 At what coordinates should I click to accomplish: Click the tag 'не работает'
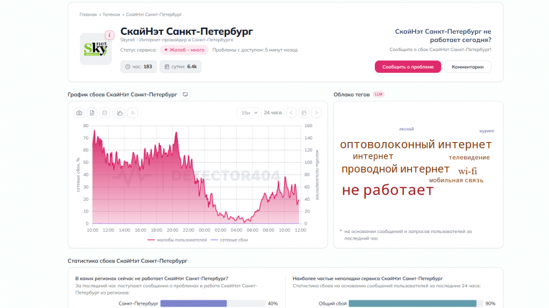(388, 190)
